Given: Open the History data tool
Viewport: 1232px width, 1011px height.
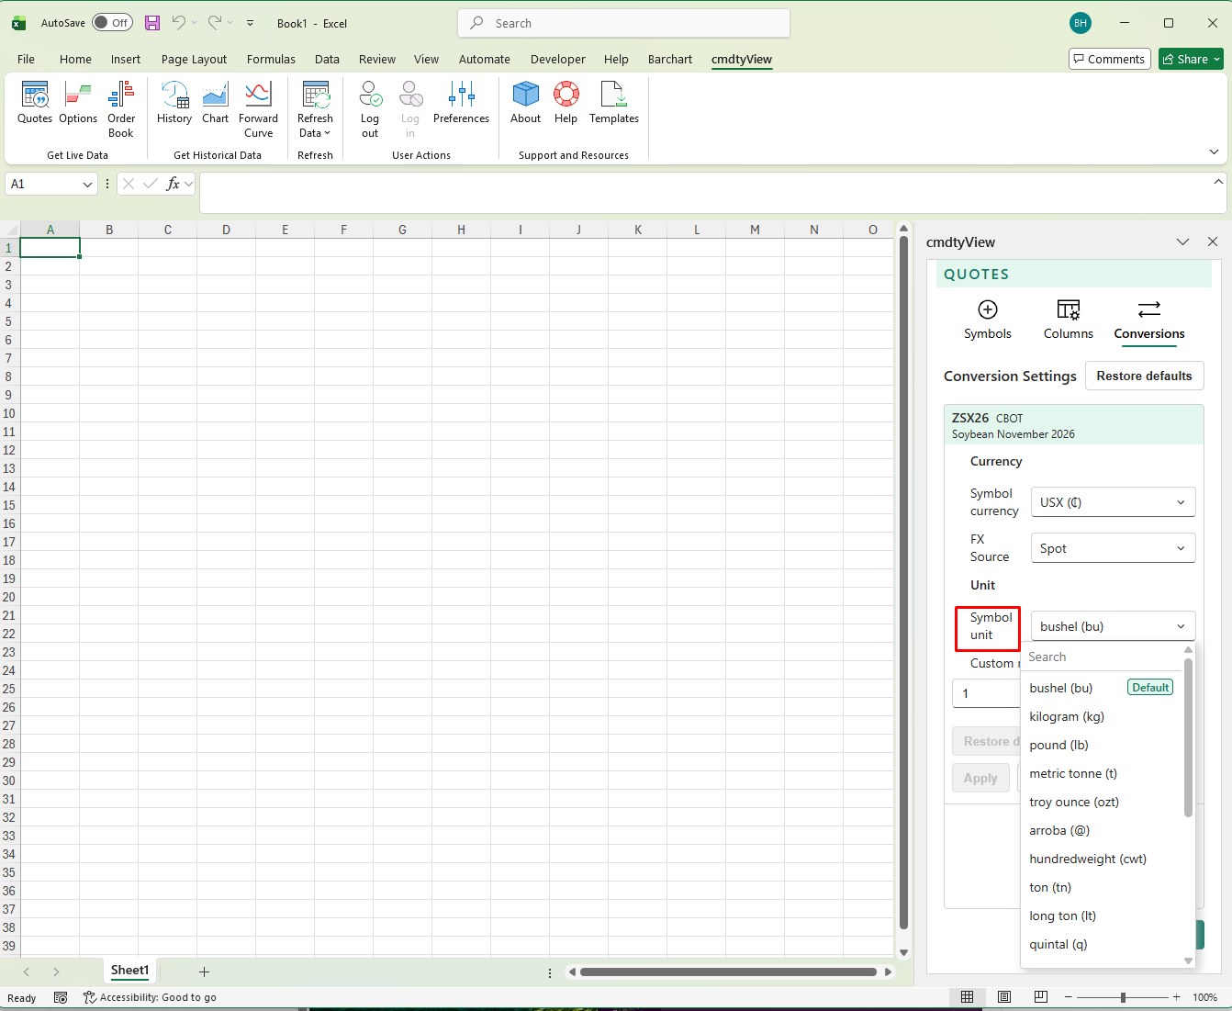Looking at the screenshot, I should pos(174,103).
